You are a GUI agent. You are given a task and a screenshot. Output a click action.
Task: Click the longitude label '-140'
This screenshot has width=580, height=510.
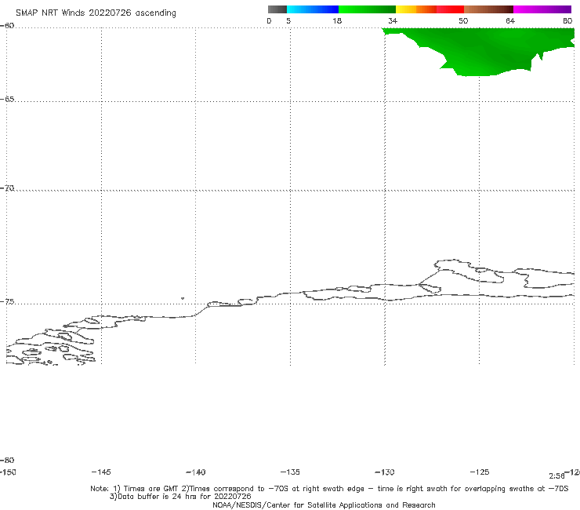196,472
